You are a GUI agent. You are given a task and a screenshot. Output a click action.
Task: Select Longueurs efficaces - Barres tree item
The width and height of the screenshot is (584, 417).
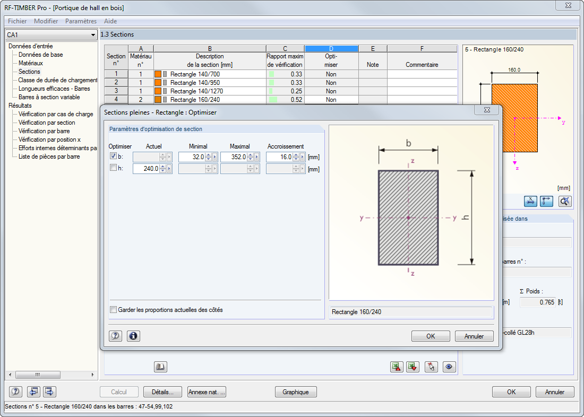coord(54,89)
